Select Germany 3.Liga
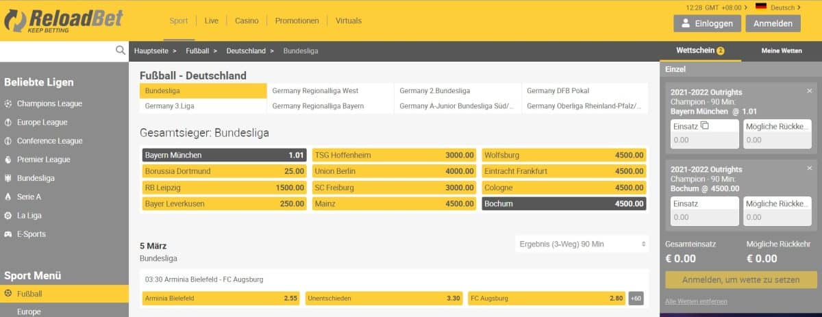This screenshot has height=317, width=822. pyautogui.click(x=203, y=105)
